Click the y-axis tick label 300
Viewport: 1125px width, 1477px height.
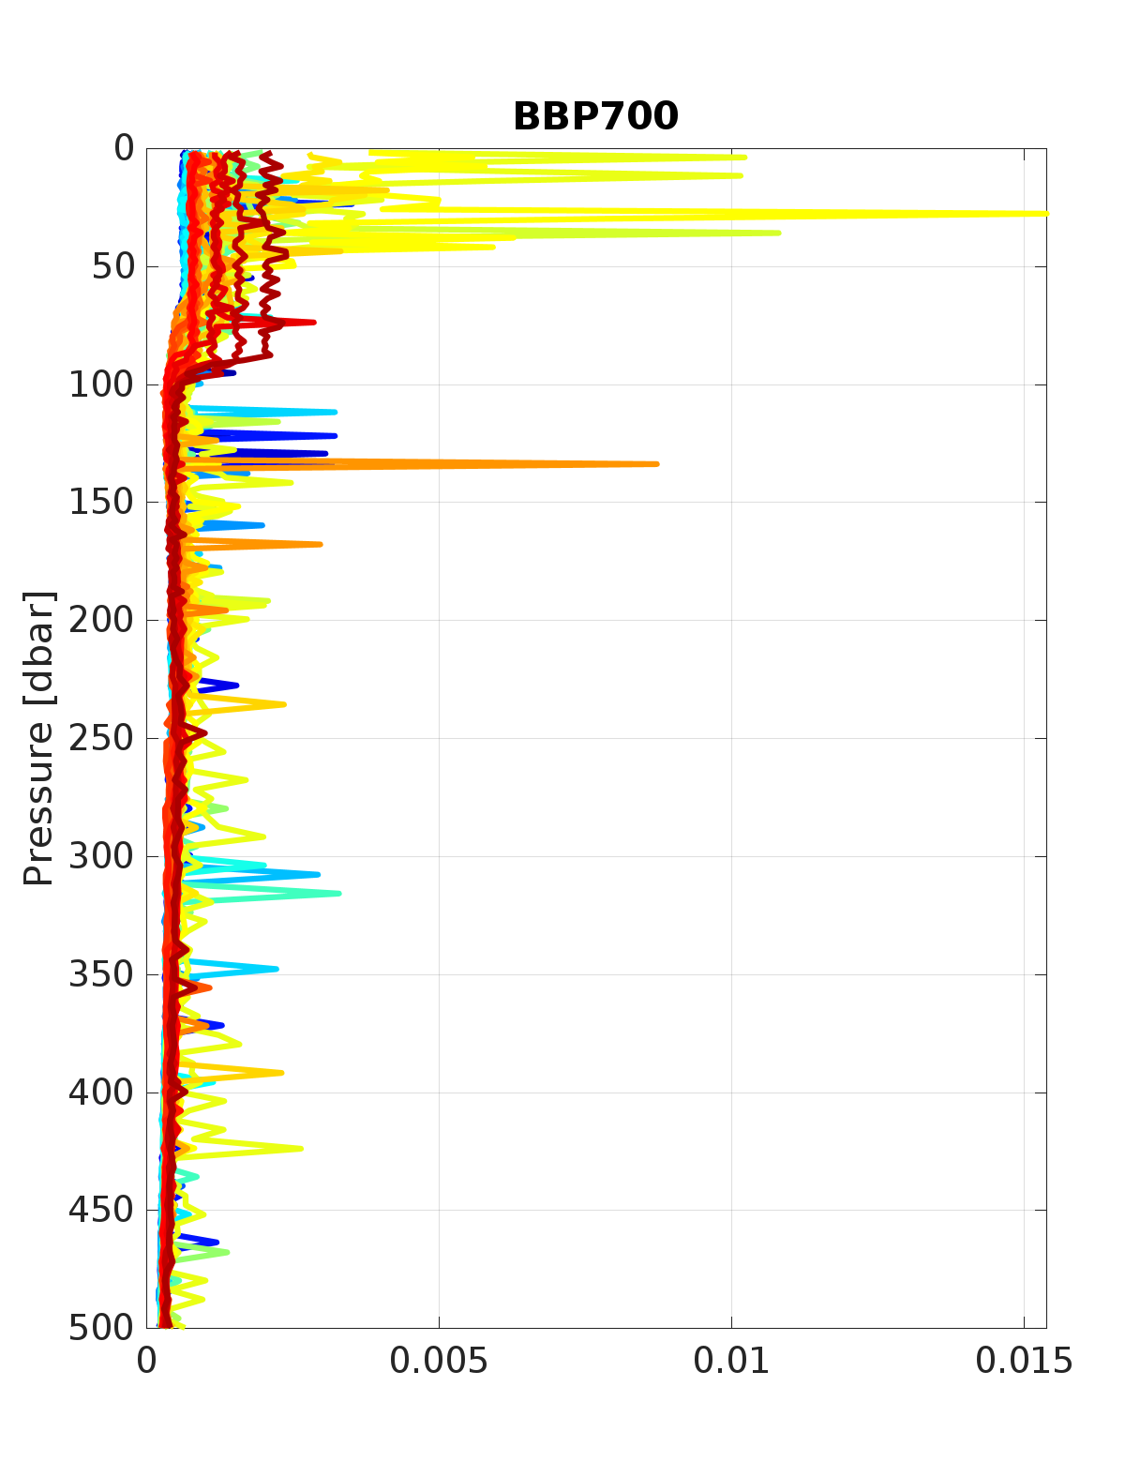(x=102, y=856)
